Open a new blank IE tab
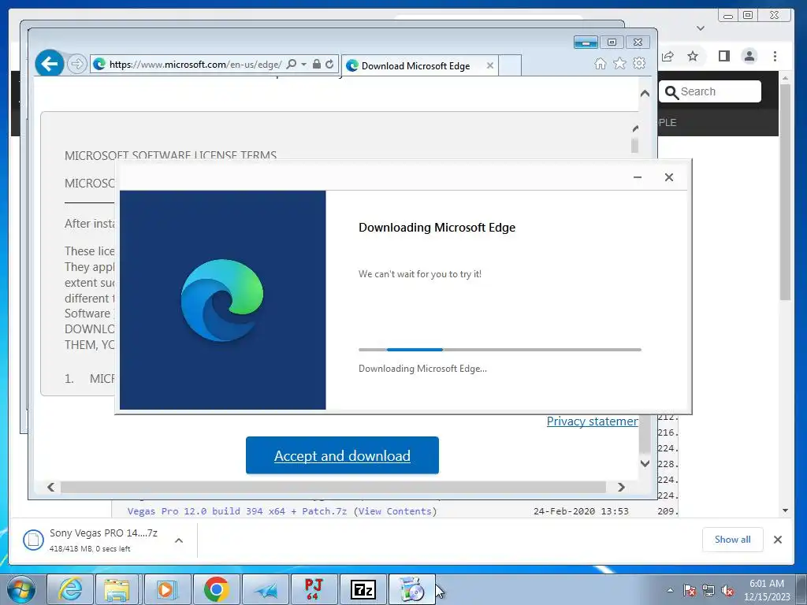Screen dimensions: 807x605 coord(510,66)
